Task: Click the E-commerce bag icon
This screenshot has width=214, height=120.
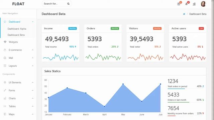Action: [5, 50]
